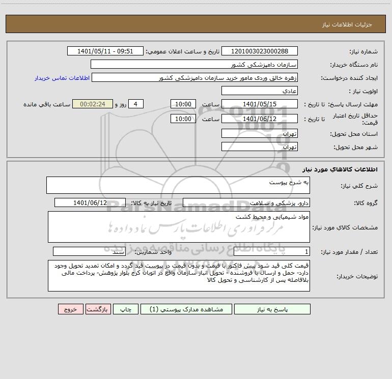Click the سازمان دامپزشکی کشور buyer name field
392x379 pixels.
pyautogui.click(x=194, y=65)
